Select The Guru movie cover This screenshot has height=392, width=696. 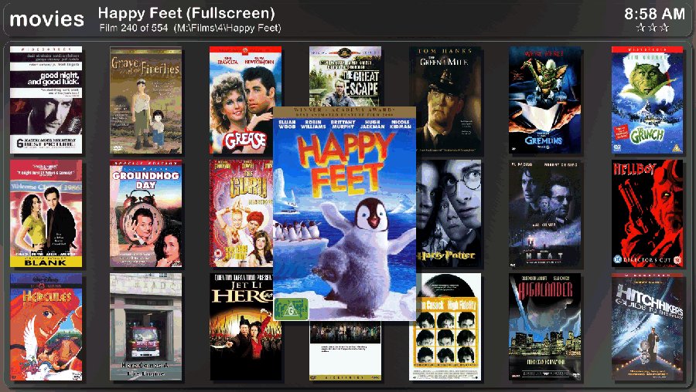click(241, 214)
